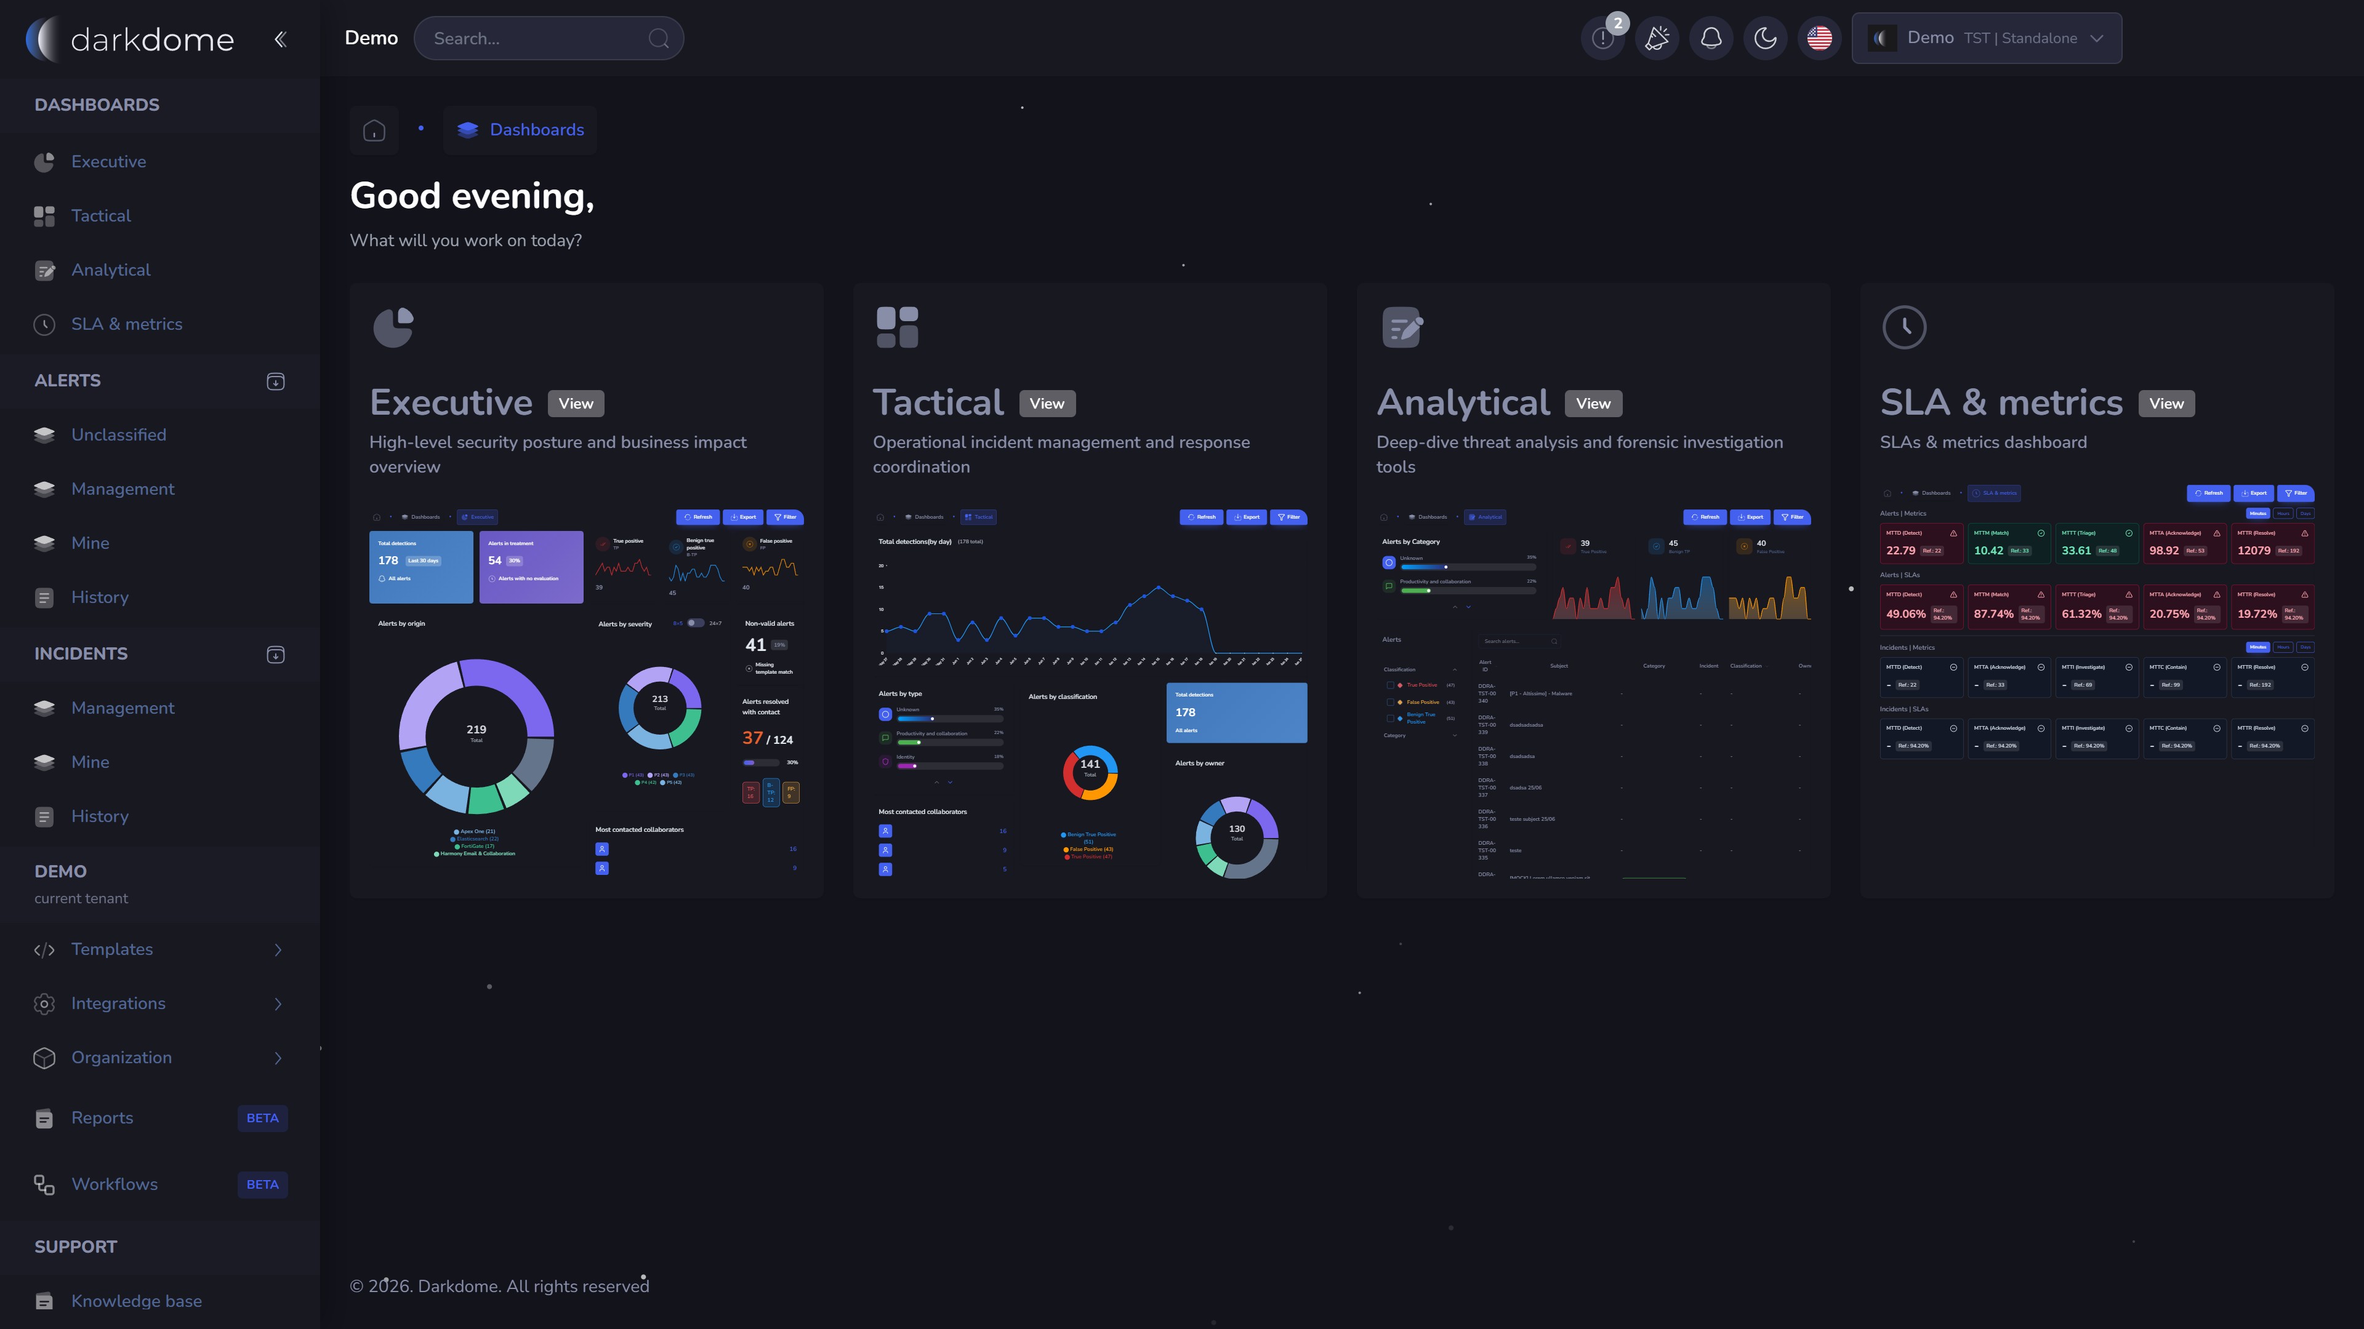This screenshot has width=2364, height=1329.
Task: Toggle dark mode with the moon icon
Action: pyautogui.click(x=1765, y=39)
